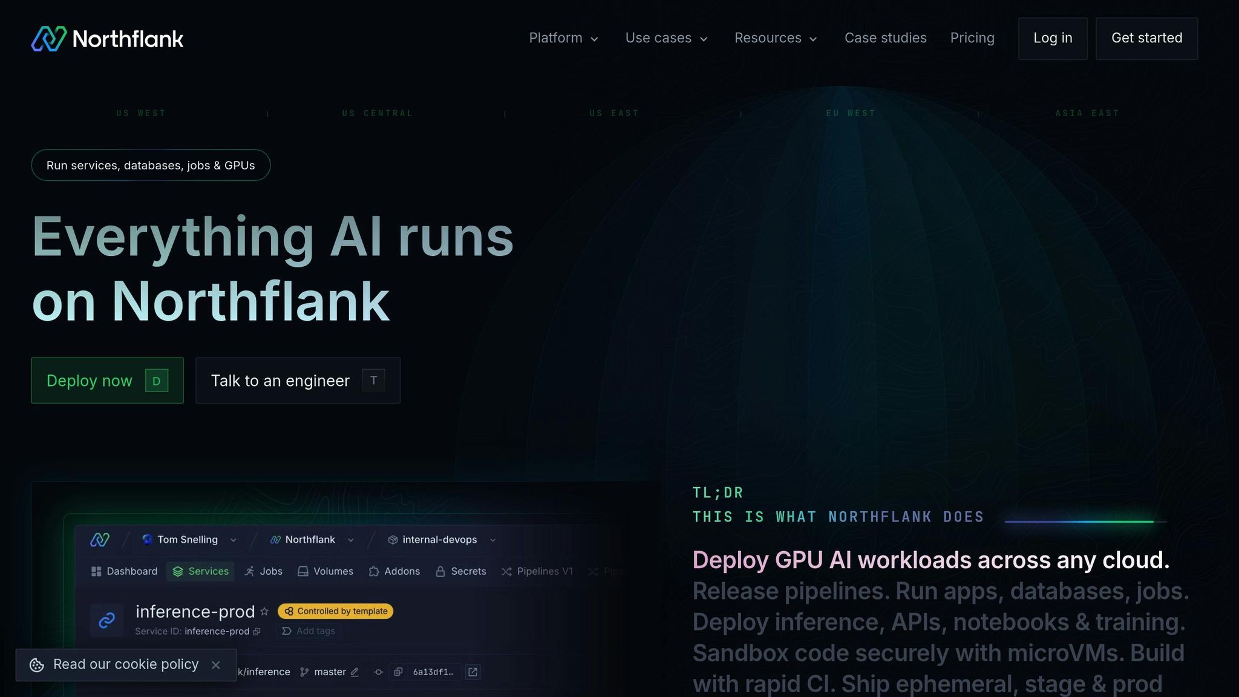
Task: Dismiss the cookie policy banner
Action: (x=216, y=665)
